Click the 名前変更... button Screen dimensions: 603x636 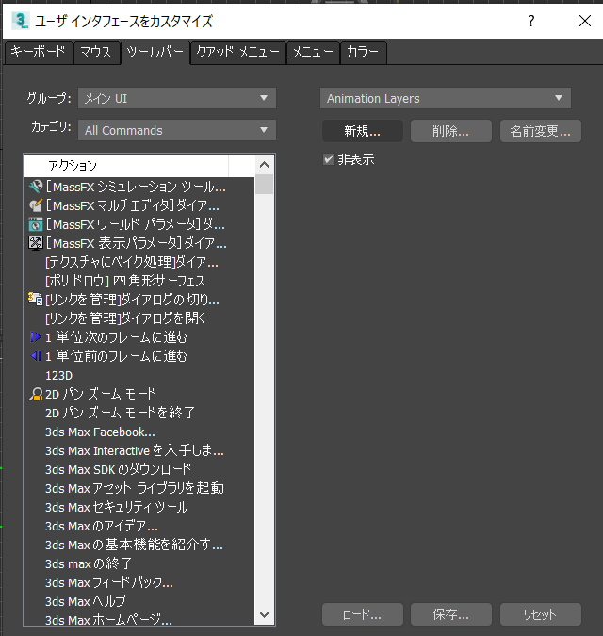[541, 131]
